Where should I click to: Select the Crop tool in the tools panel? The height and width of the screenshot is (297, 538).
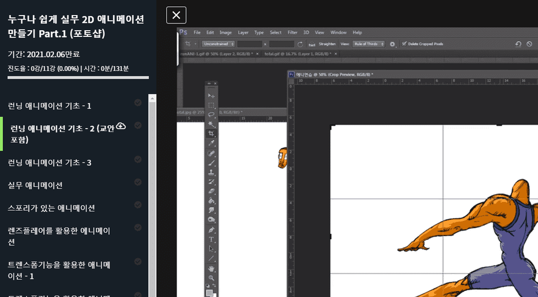tap(211, 133)
